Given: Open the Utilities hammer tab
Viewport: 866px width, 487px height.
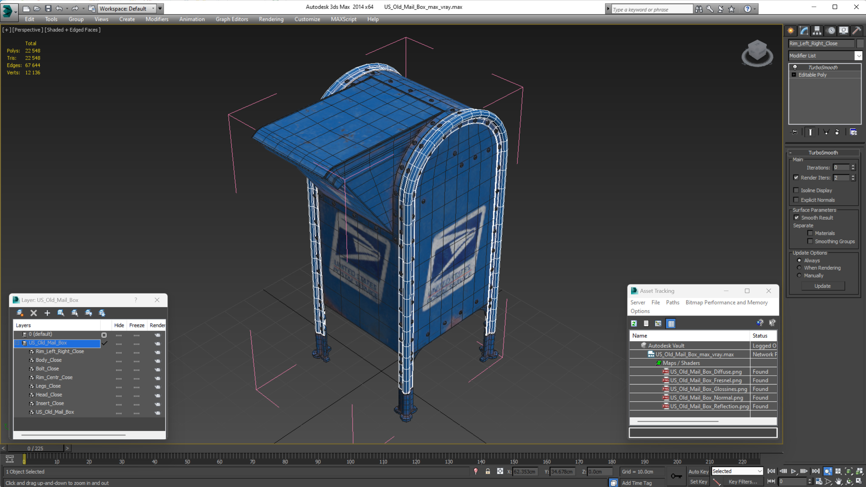Looking at the screenshot, I should (857, 31).
